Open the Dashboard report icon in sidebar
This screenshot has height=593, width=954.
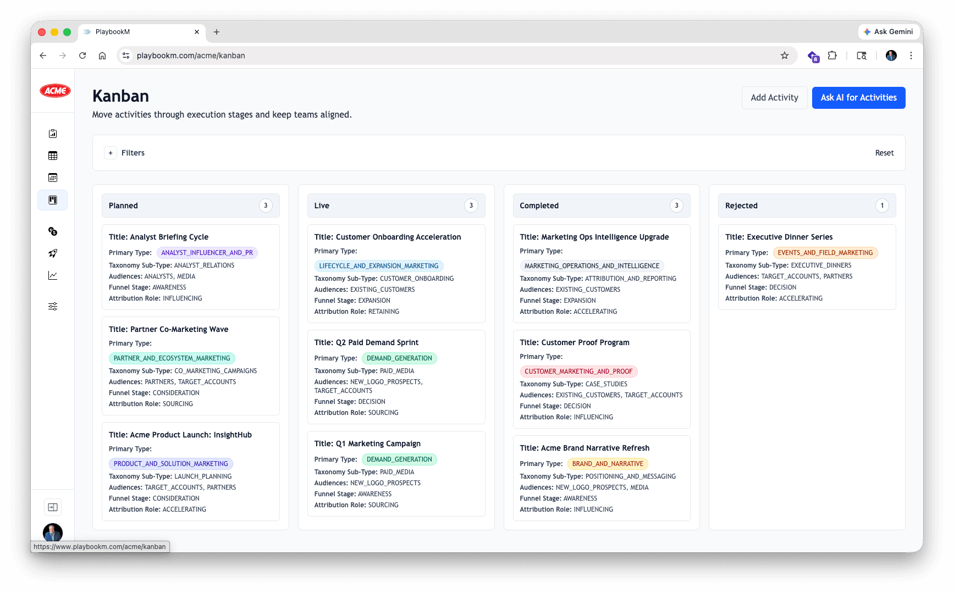tap(52, 133)
